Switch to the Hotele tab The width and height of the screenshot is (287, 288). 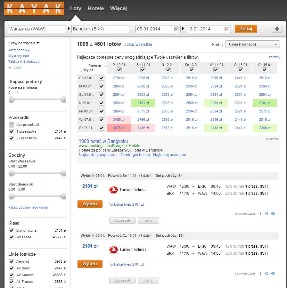coord(96,8)
